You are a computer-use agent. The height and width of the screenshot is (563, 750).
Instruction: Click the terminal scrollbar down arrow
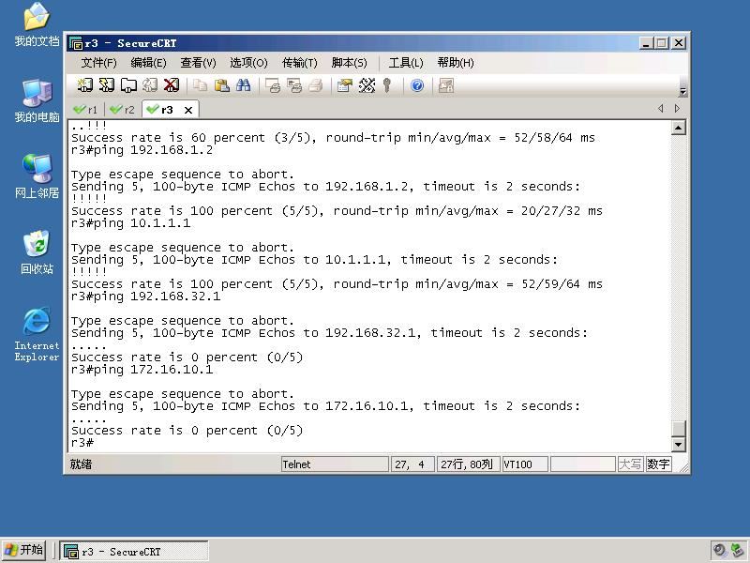click(x=678, y=444)
